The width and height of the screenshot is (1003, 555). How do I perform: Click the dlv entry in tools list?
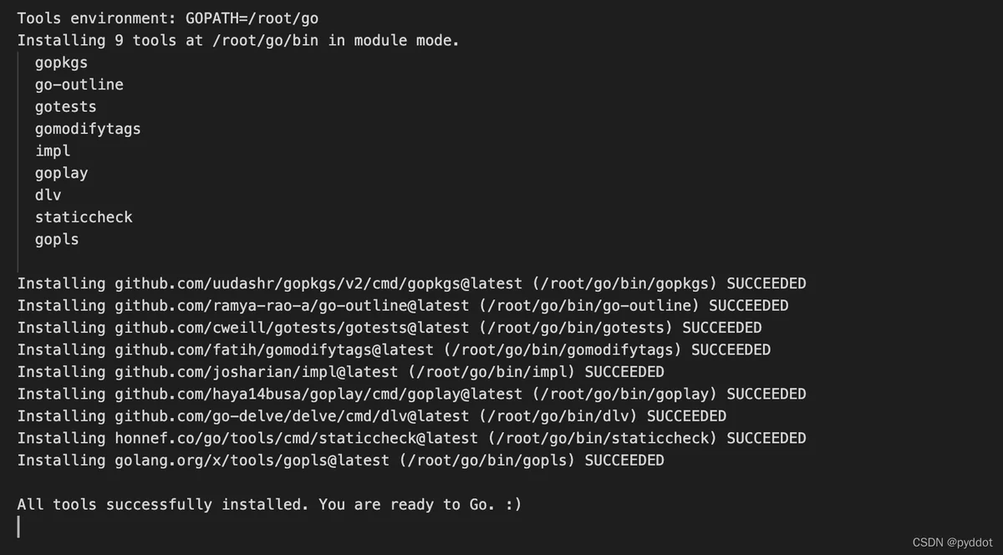tap(48, 195)
